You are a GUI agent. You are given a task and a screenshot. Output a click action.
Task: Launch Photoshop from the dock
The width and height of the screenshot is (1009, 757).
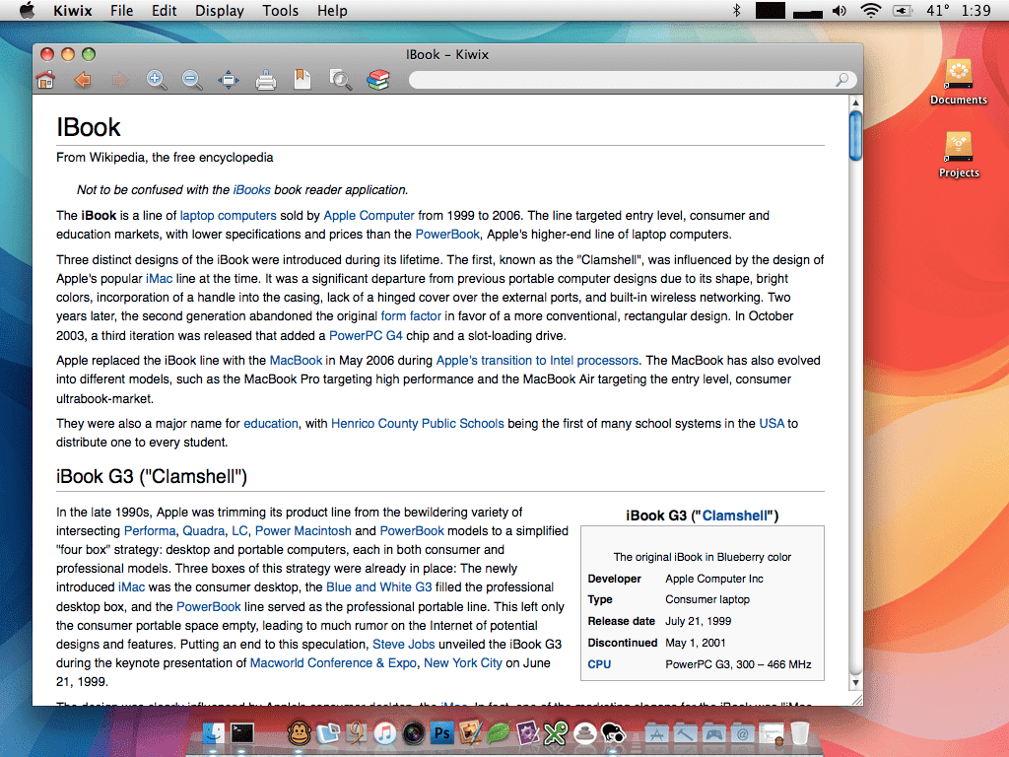pyautogui.click(x=442, y=732)
